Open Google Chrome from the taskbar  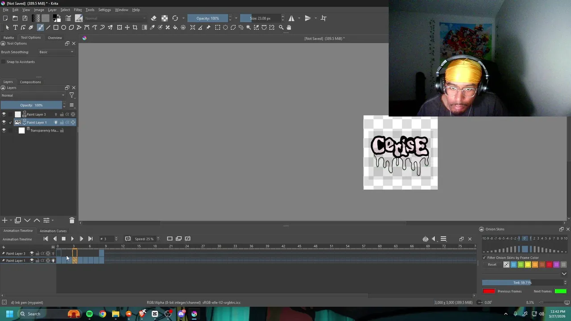click(103, 314)
